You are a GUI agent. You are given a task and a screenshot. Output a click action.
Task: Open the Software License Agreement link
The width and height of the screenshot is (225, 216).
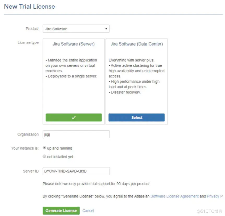click(x=174, y=196)
